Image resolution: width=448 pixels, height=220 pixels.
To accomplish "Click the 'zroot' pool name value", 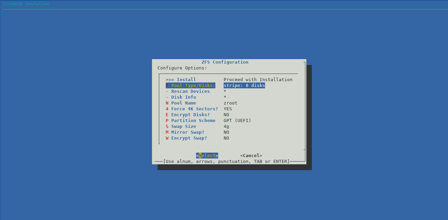I will pos(231,103).
